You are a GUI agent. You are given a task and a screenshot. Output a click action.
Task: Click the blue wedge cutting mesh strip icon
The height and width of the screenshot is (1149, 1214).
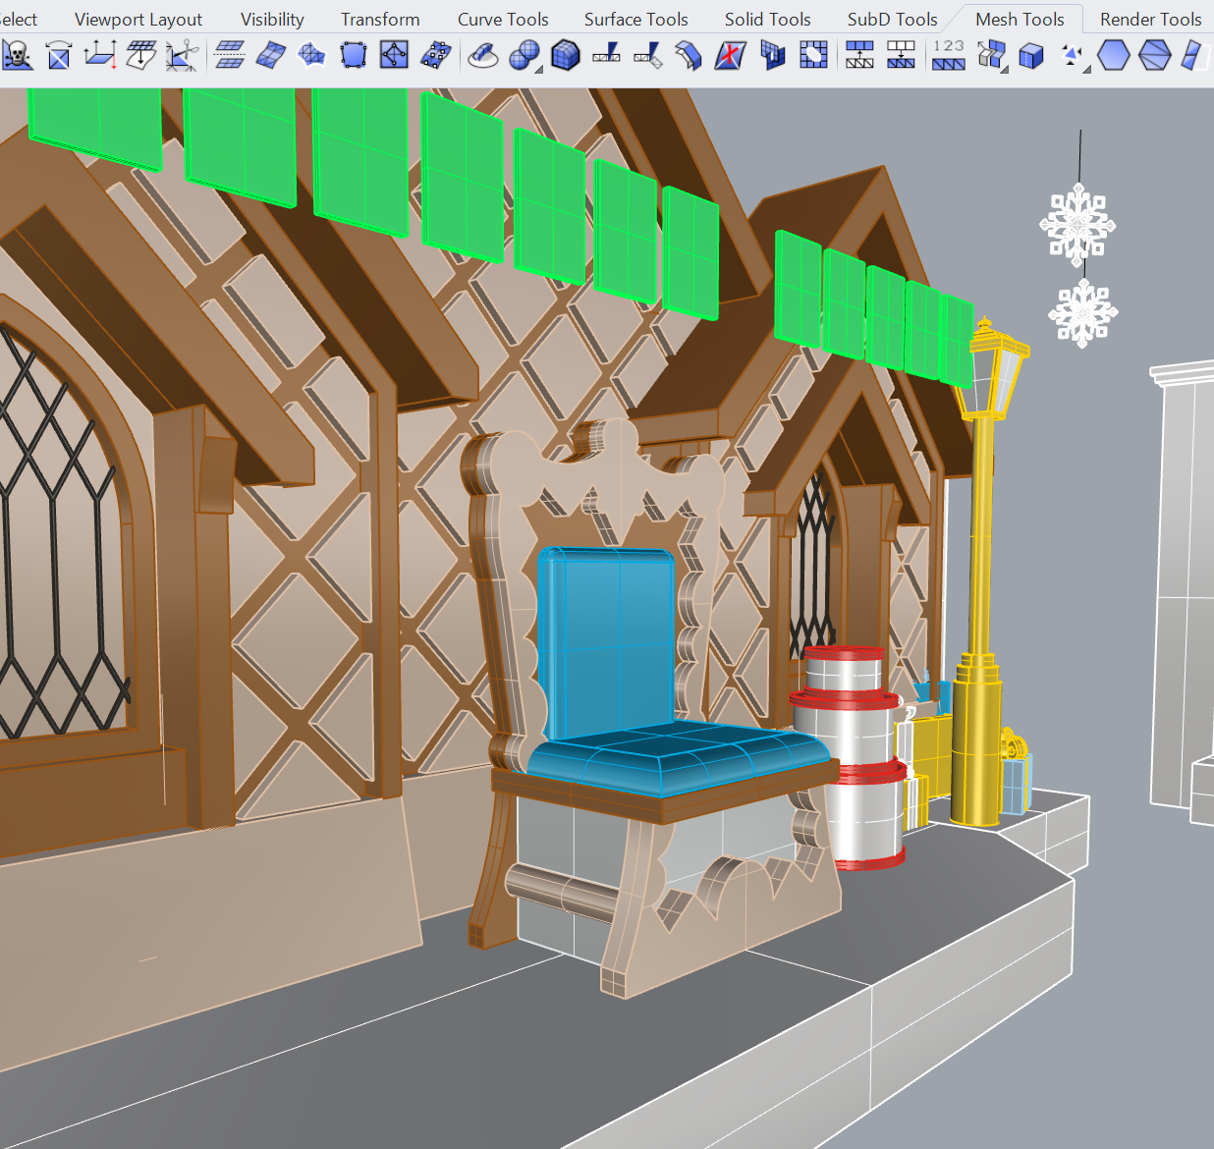[606, 55]
